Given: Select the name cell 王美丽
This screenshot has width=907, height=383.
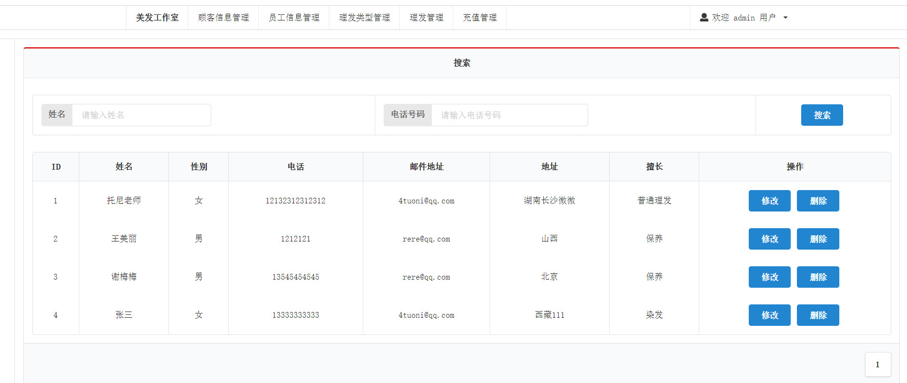Looking at the screenshot, I should (124, 239).
